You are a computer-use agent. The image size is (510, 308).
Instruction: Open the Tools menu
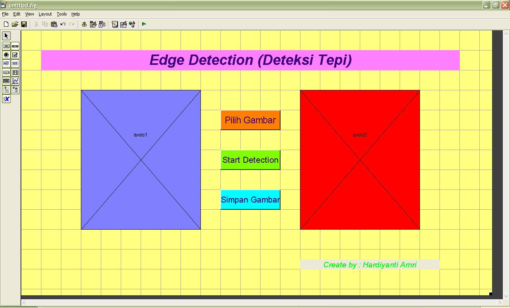(61, 14)
